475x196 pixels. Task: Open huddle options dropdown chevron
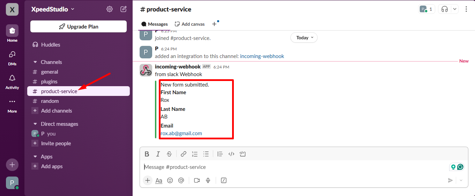[x=454, y=9]
